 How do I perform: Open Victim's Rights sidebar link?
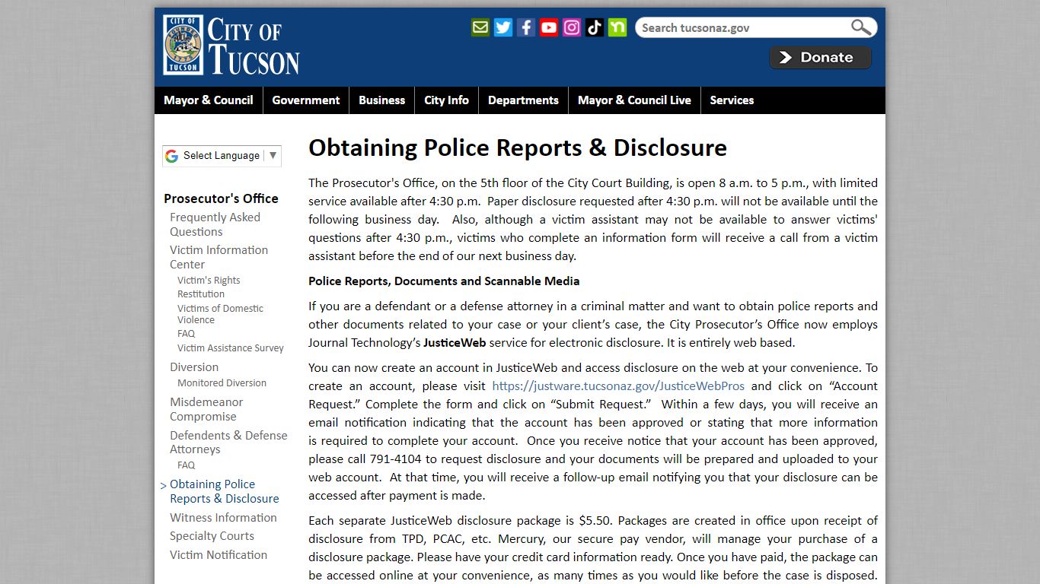(209, 281)
